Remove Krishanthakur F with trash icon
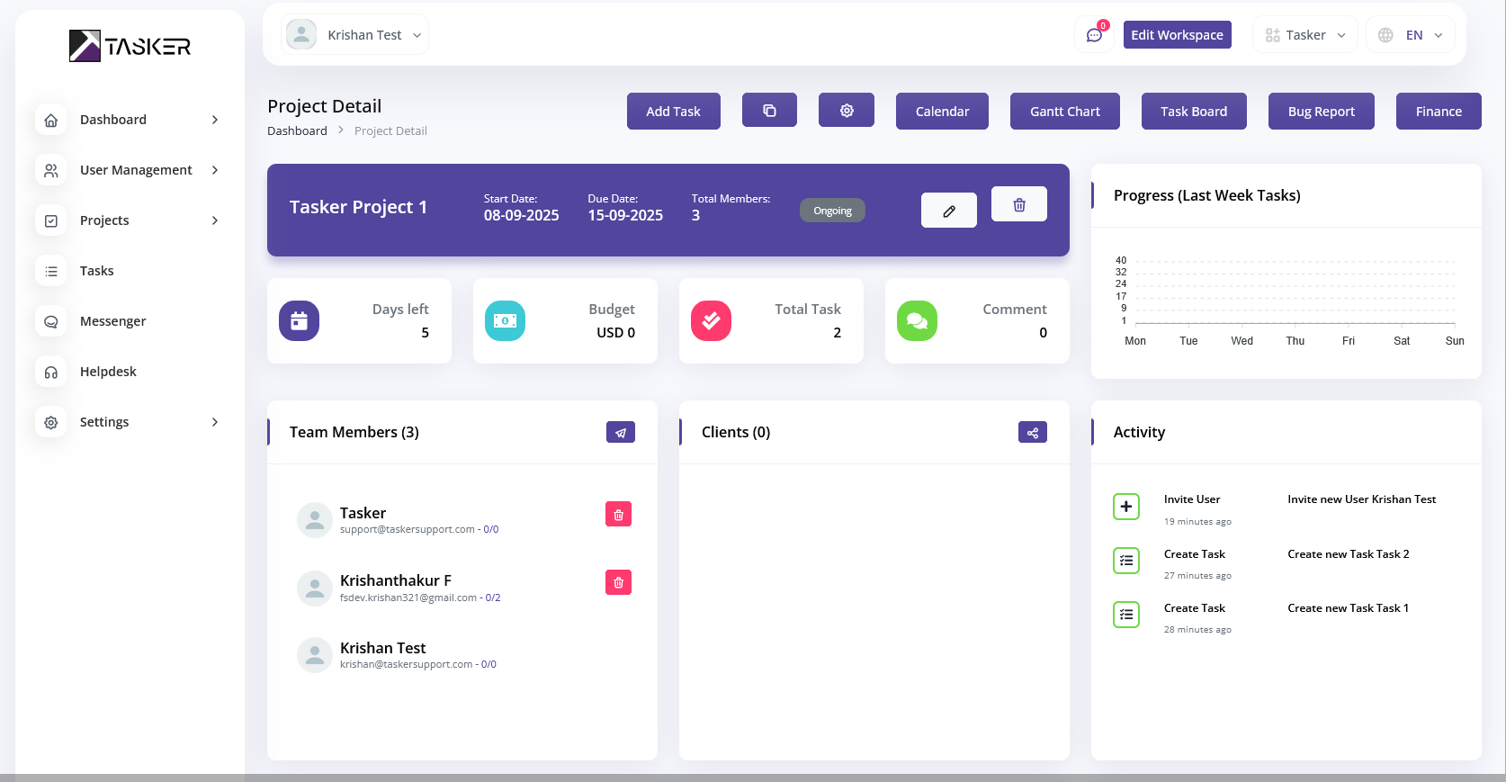 [618, 582]
